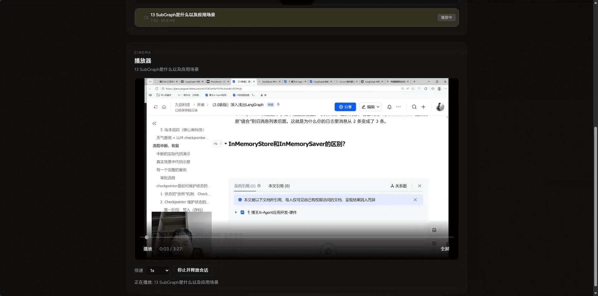Expand the 懂王Ai-Agent应用开发-课件 reference row
The image size is (598, 296).
tap(236, 212)
